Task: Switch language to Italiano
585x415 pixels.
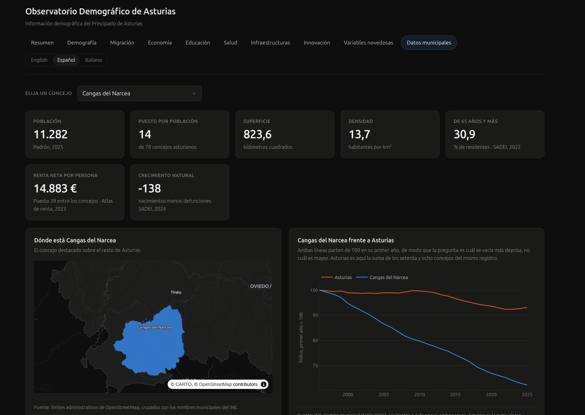Action: pyautogui.click(x=94, y=60)
